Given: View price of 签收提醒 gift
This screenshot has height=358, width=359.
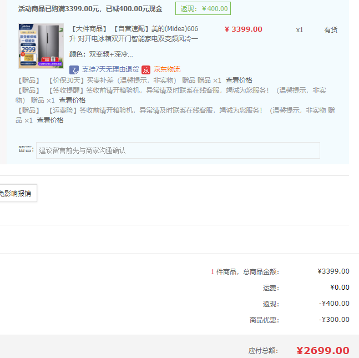Looking at the screenshot, I should pos(72,100).
